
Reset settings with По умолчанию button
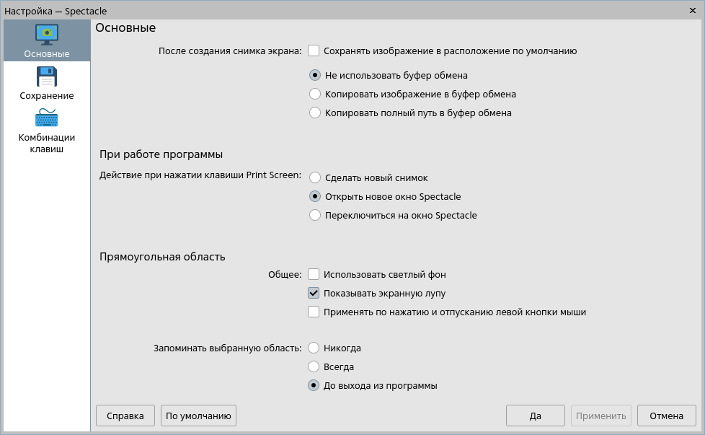[x=198, y=416]
